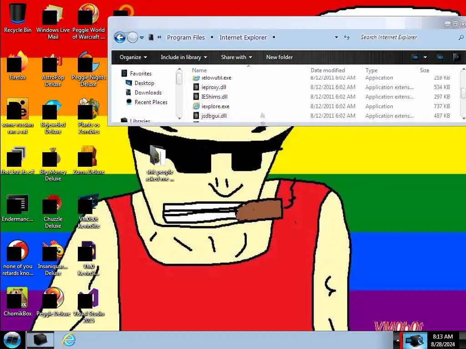Open the taskbar clock showing 8:13 AM
Screen dimensions: 466x349
pos(443,340)
